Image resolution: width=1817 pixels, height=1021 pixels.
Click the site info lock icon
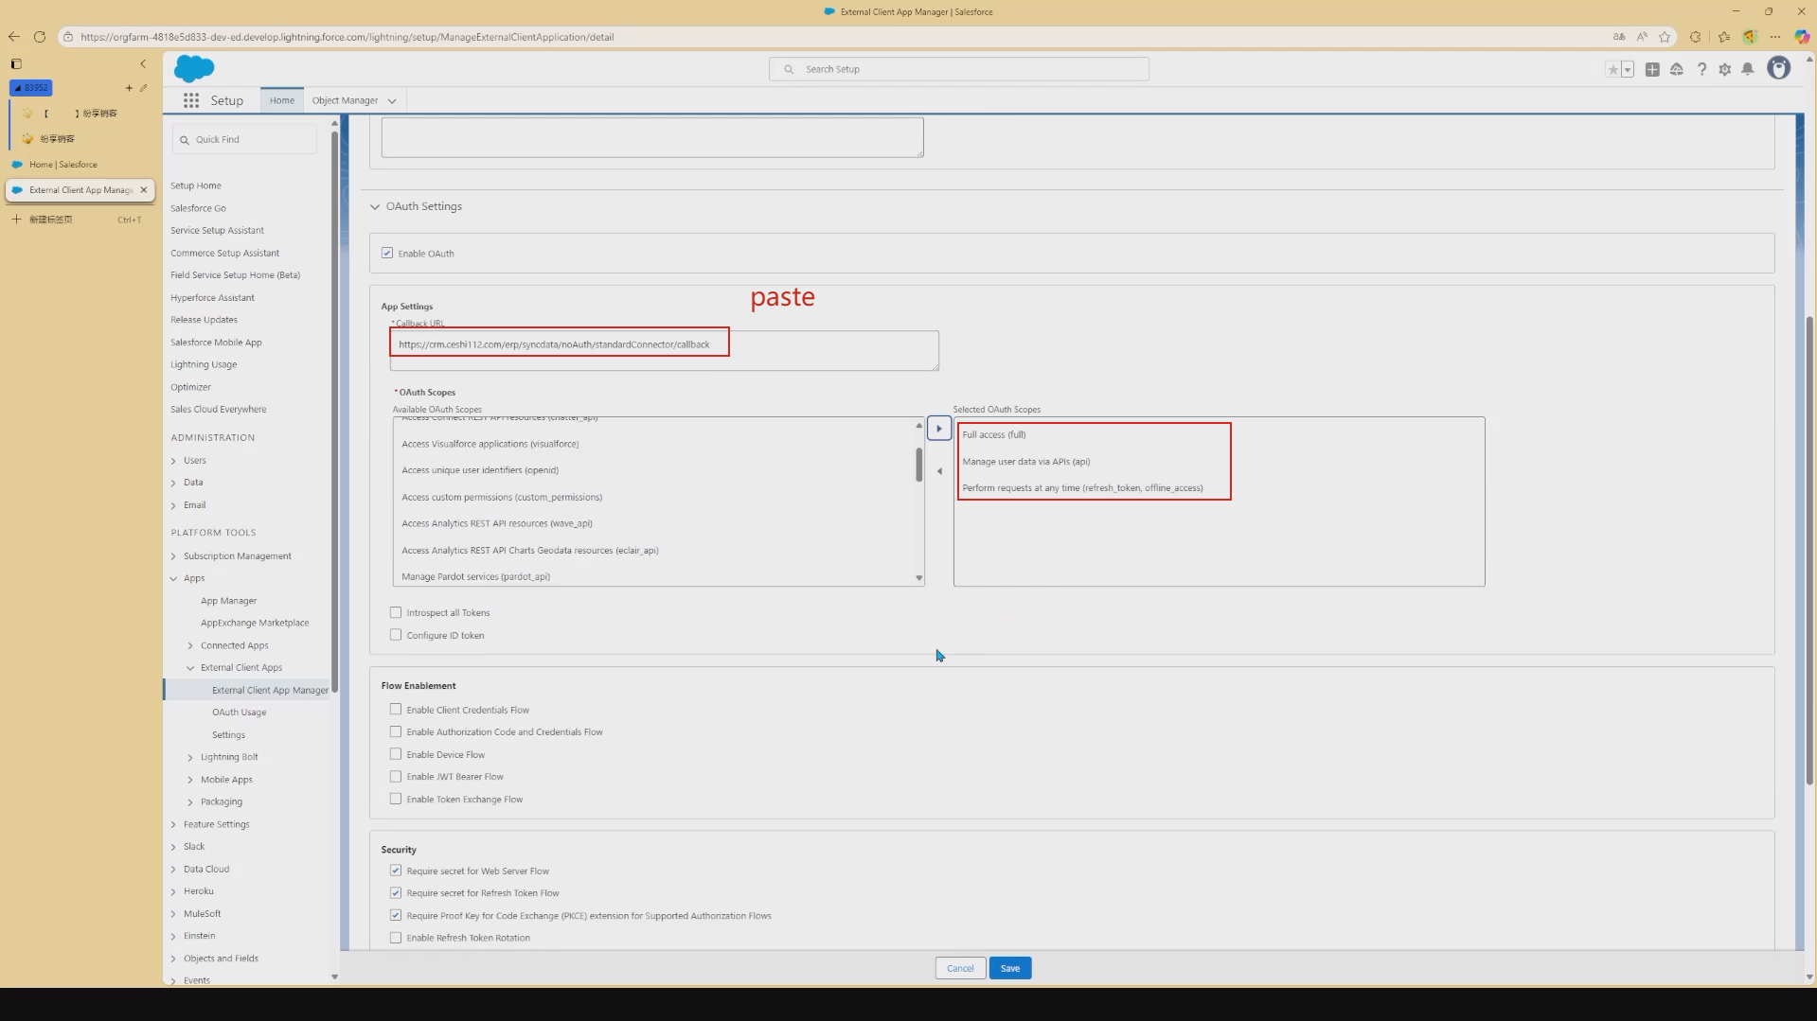[x=68, y=37]
